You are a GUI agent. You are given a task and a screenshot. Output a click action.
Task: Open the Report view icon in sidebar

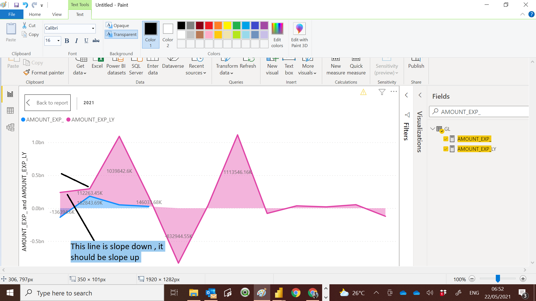coord(10,94)
